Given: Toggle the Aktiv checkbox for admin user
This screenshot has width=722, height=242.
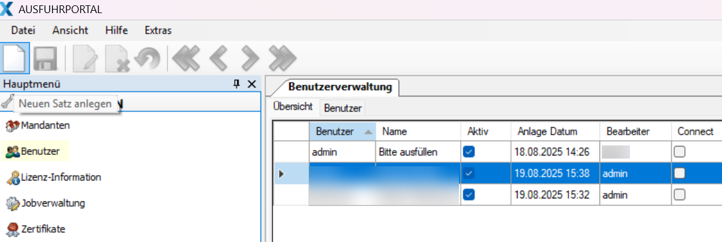Looking at the screenshot, I should tap(469, 152).
